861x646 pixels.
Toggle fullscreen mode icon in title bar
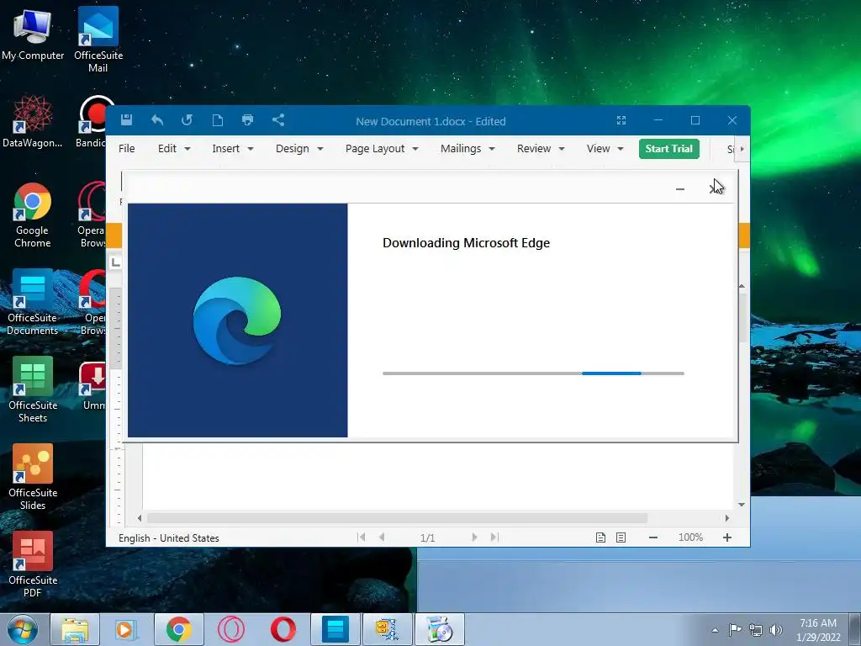click(621, 120)
